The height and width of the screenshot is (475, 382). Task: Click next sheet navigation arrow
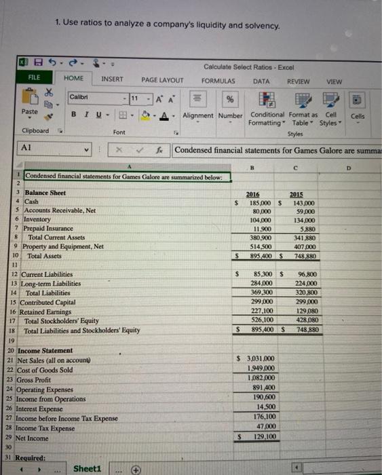[39, 470]
